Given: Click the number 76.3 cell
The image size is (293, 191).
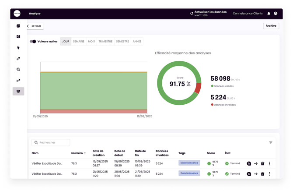Looking at the screenshot, I should click(74, 163).
